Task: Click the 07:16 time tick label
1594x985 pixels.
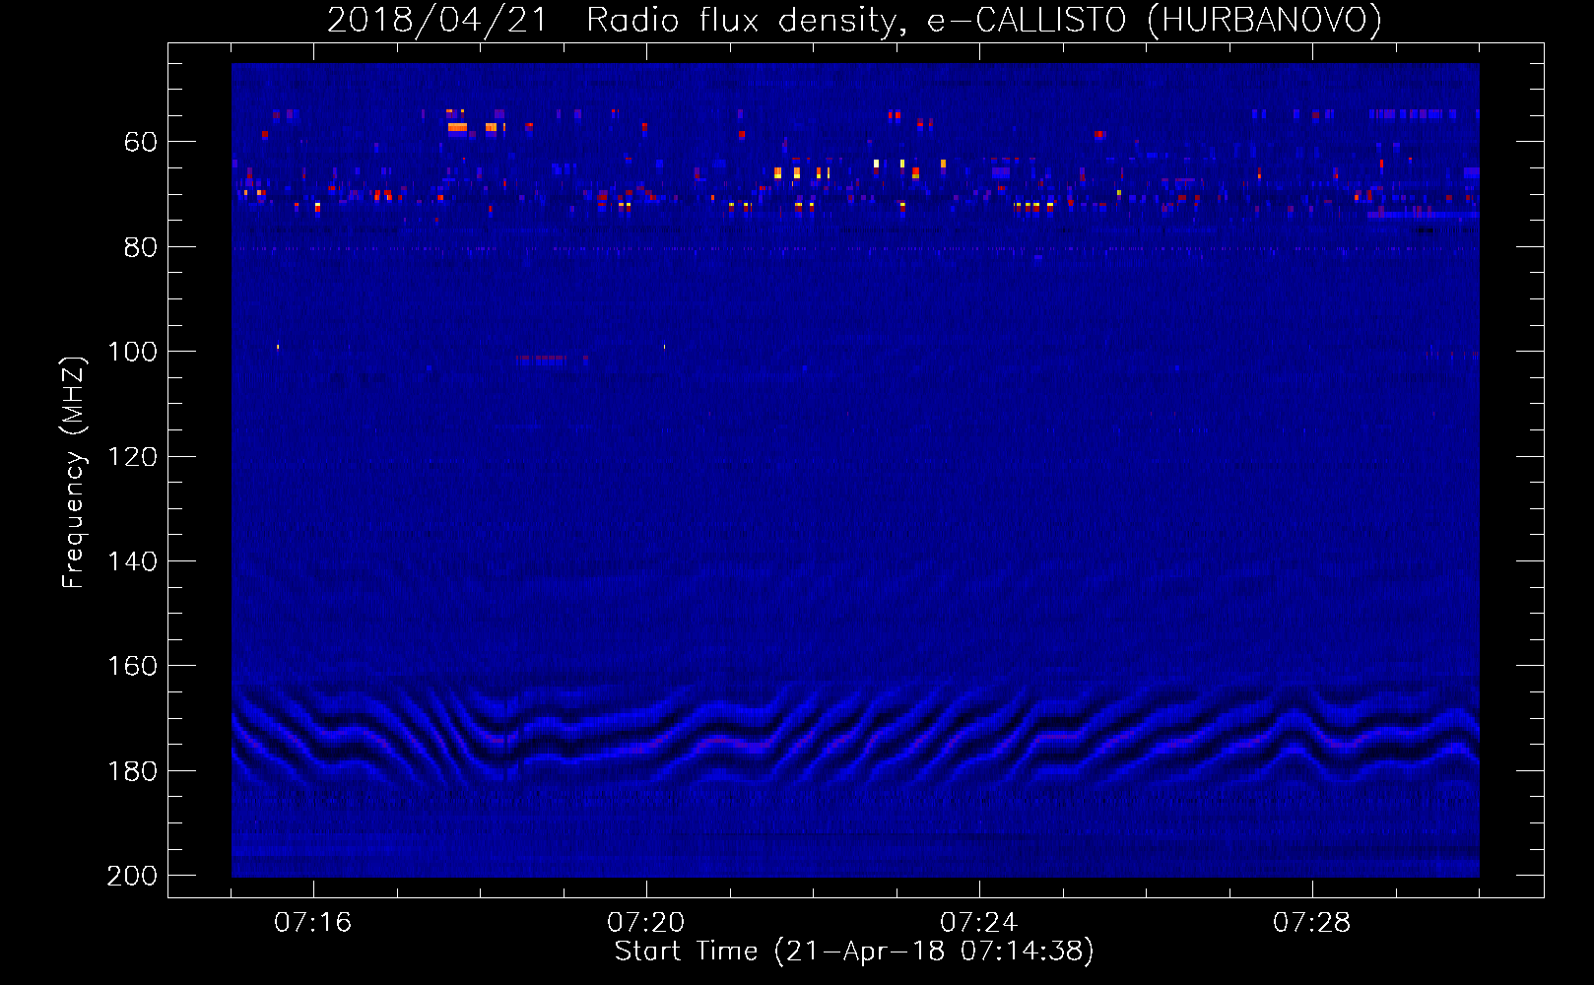Action: coord(313,922)
